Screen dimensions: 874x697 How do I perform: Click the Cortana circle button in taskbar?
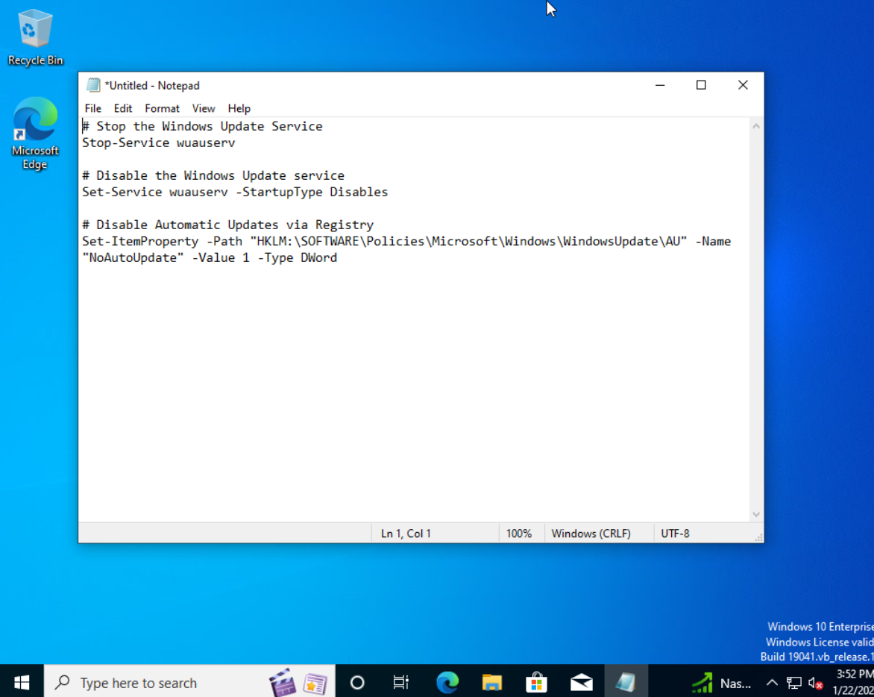tap(357, 682)
